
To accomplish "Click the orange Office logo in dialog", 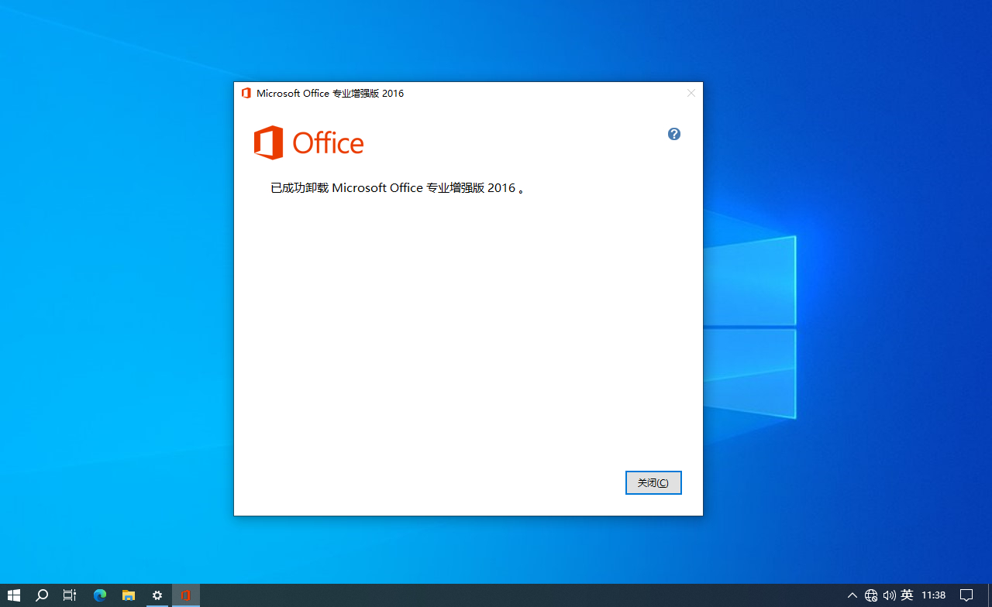I will (308, 142).
